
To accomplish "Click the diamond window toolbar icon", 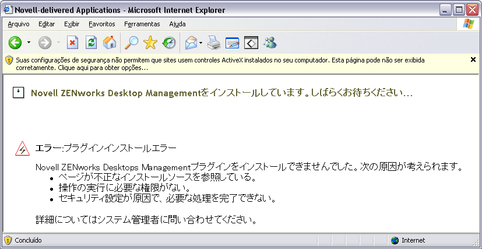I will point(251,43).
